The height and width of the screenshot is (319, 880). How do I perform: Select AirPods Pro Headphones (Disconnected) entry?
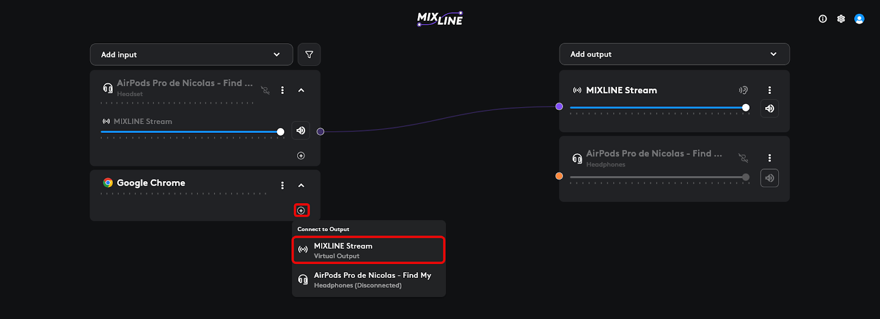tap(369, 280)
